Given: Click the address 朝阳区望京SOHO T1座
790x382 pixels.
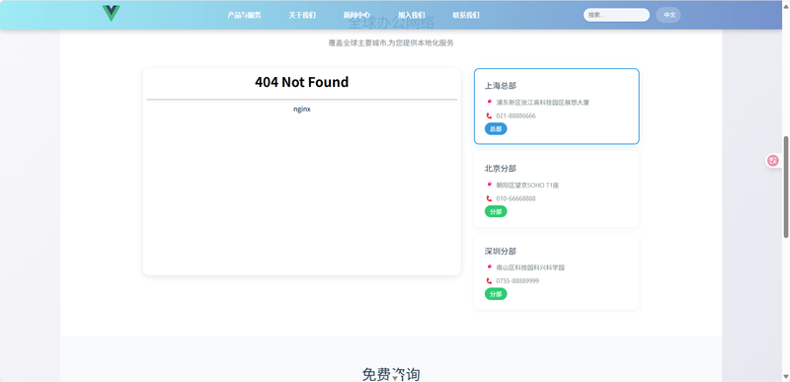Looking at the screenshot, I should (x=527, y=186).
